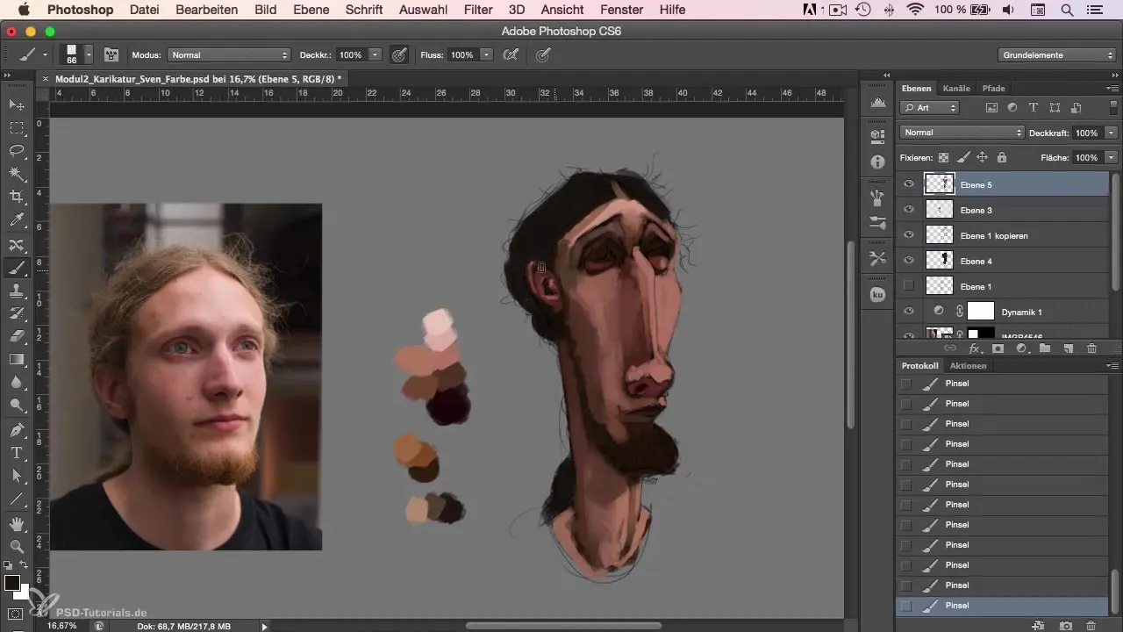
Task: Click the horizontal canvas scrollbar
Action: [x=563, y=626]
